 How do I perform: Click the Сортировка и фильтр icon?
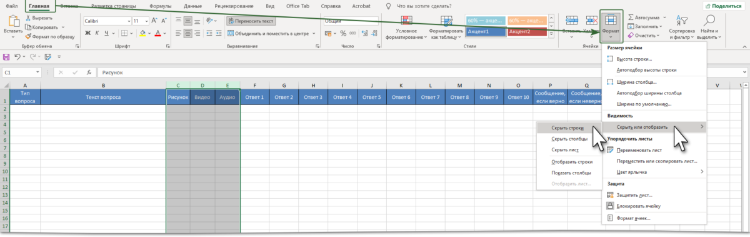pos(681,21)
